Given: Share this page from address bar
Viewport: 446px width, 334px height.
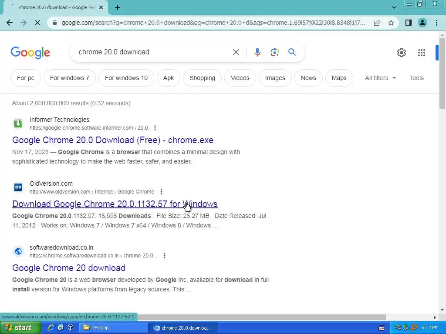Looking at the screenshot, I should pos(377,23).
